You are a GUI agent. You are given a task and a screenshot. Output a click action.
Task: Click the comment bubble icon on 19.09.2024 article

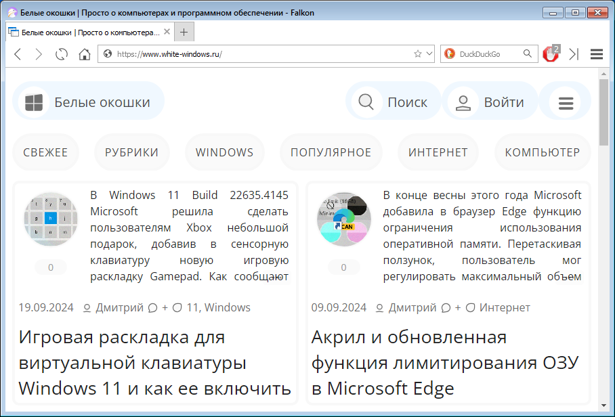click(x=152, y=308)
